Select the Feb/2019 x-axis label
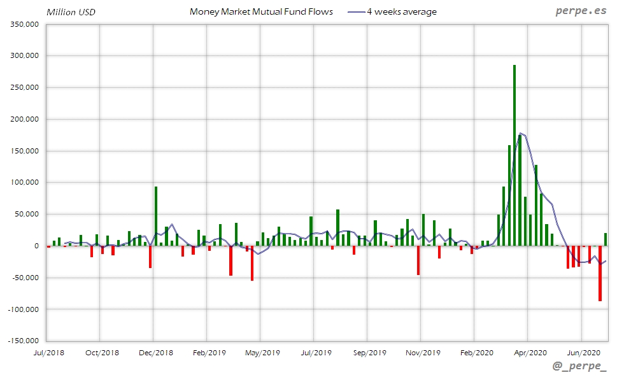The image size is (624, 382). click(x=209, y=352)
